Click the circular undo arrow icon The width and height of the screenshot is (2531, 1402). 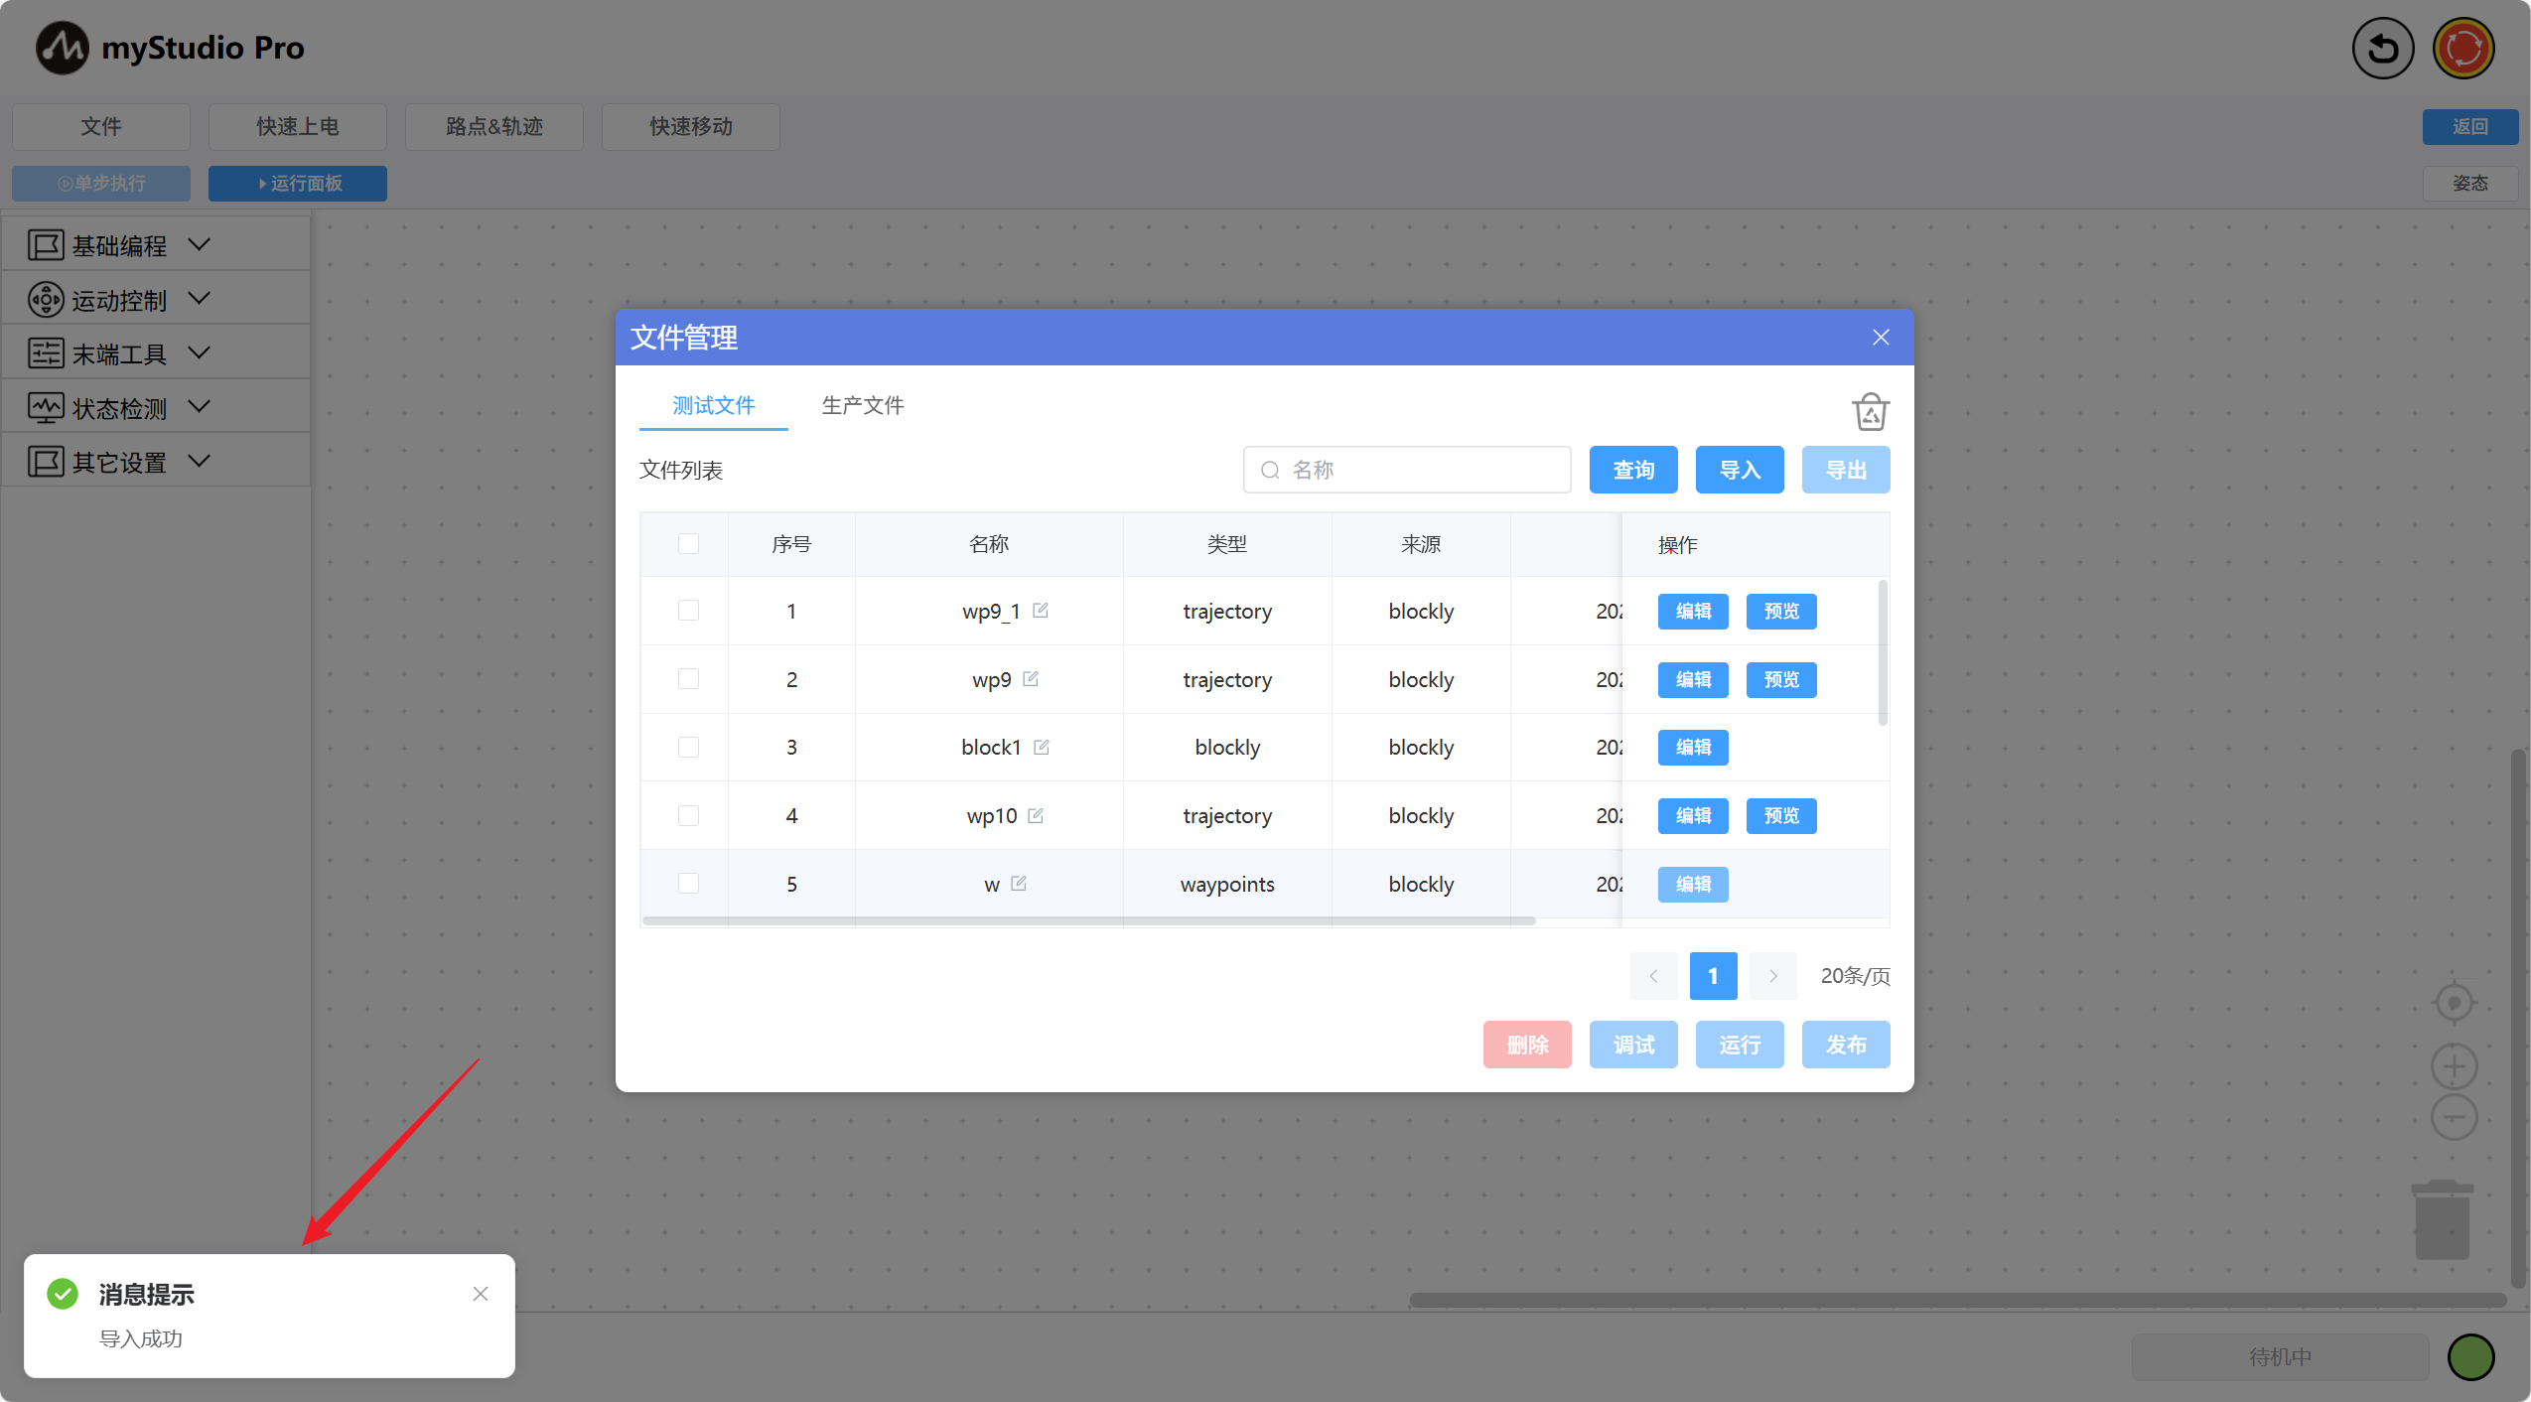[x=2382, y=48]
